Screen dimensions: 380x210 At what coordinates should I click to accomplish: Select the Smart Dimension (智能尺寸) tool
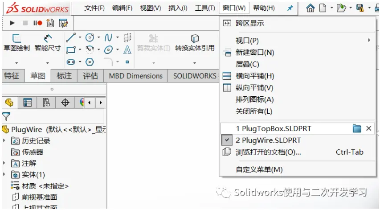[x=48, y=42]
